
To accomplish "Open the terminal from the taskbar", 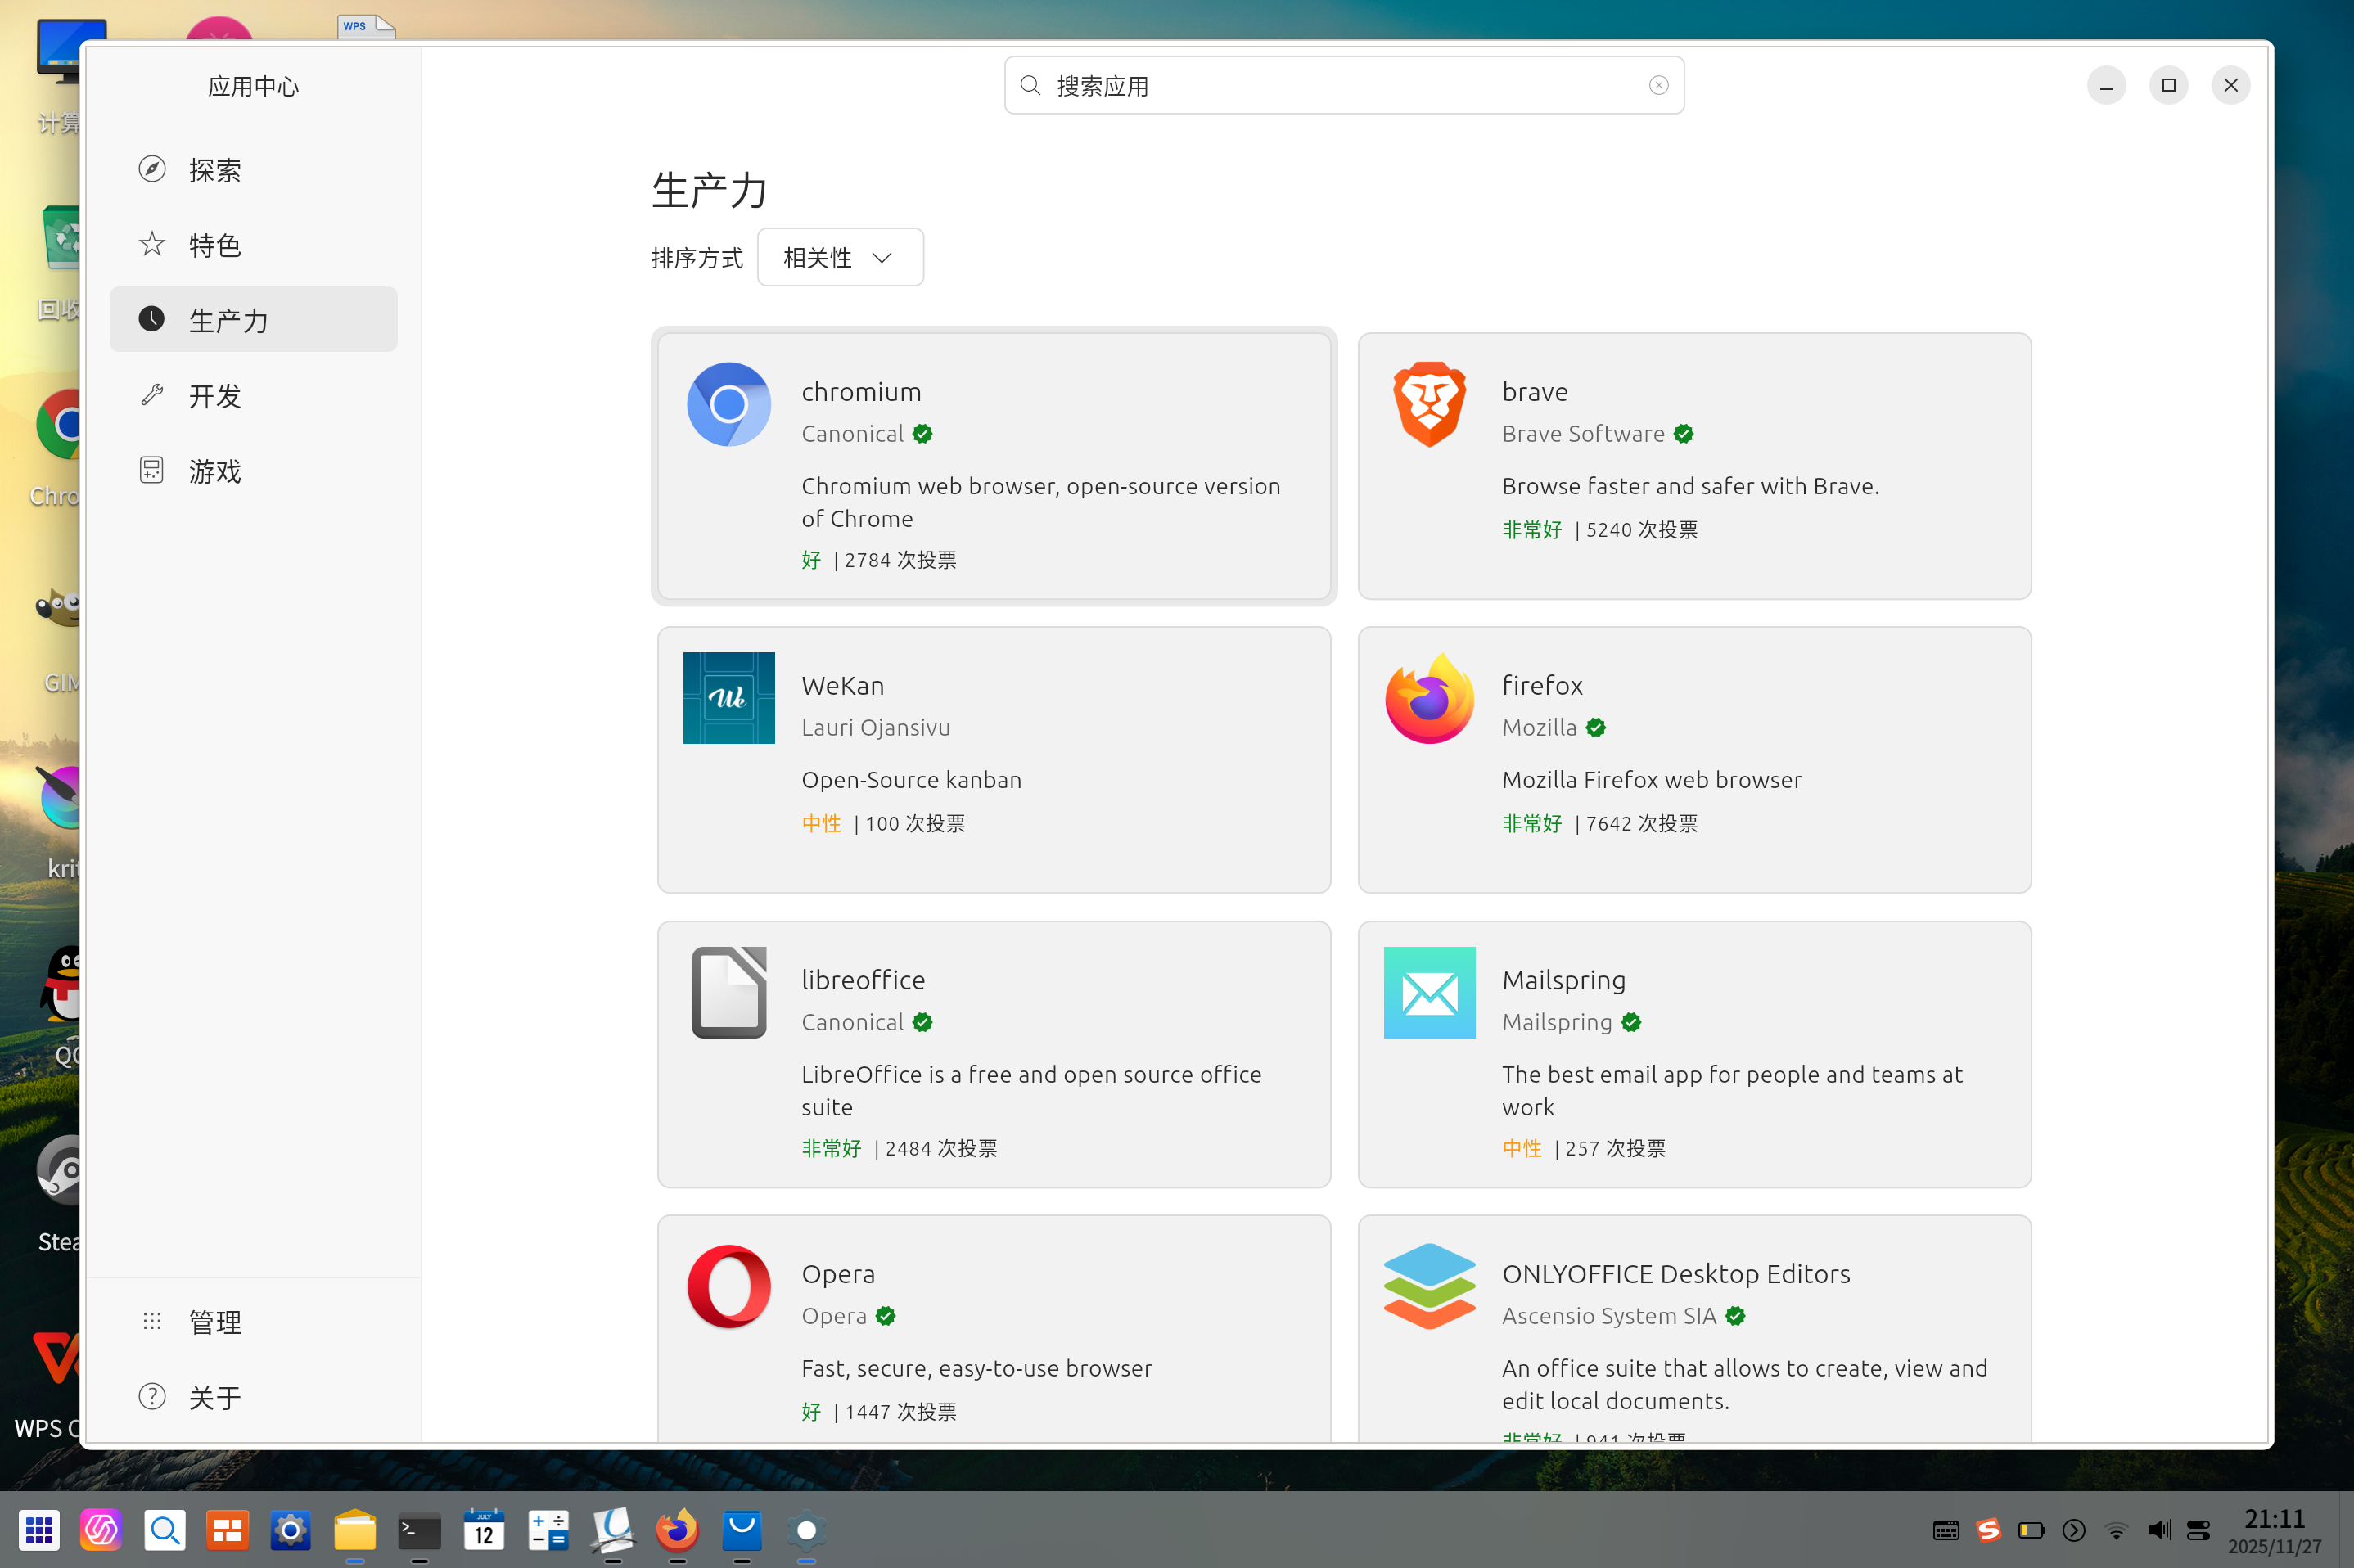I will point(419,1529).
